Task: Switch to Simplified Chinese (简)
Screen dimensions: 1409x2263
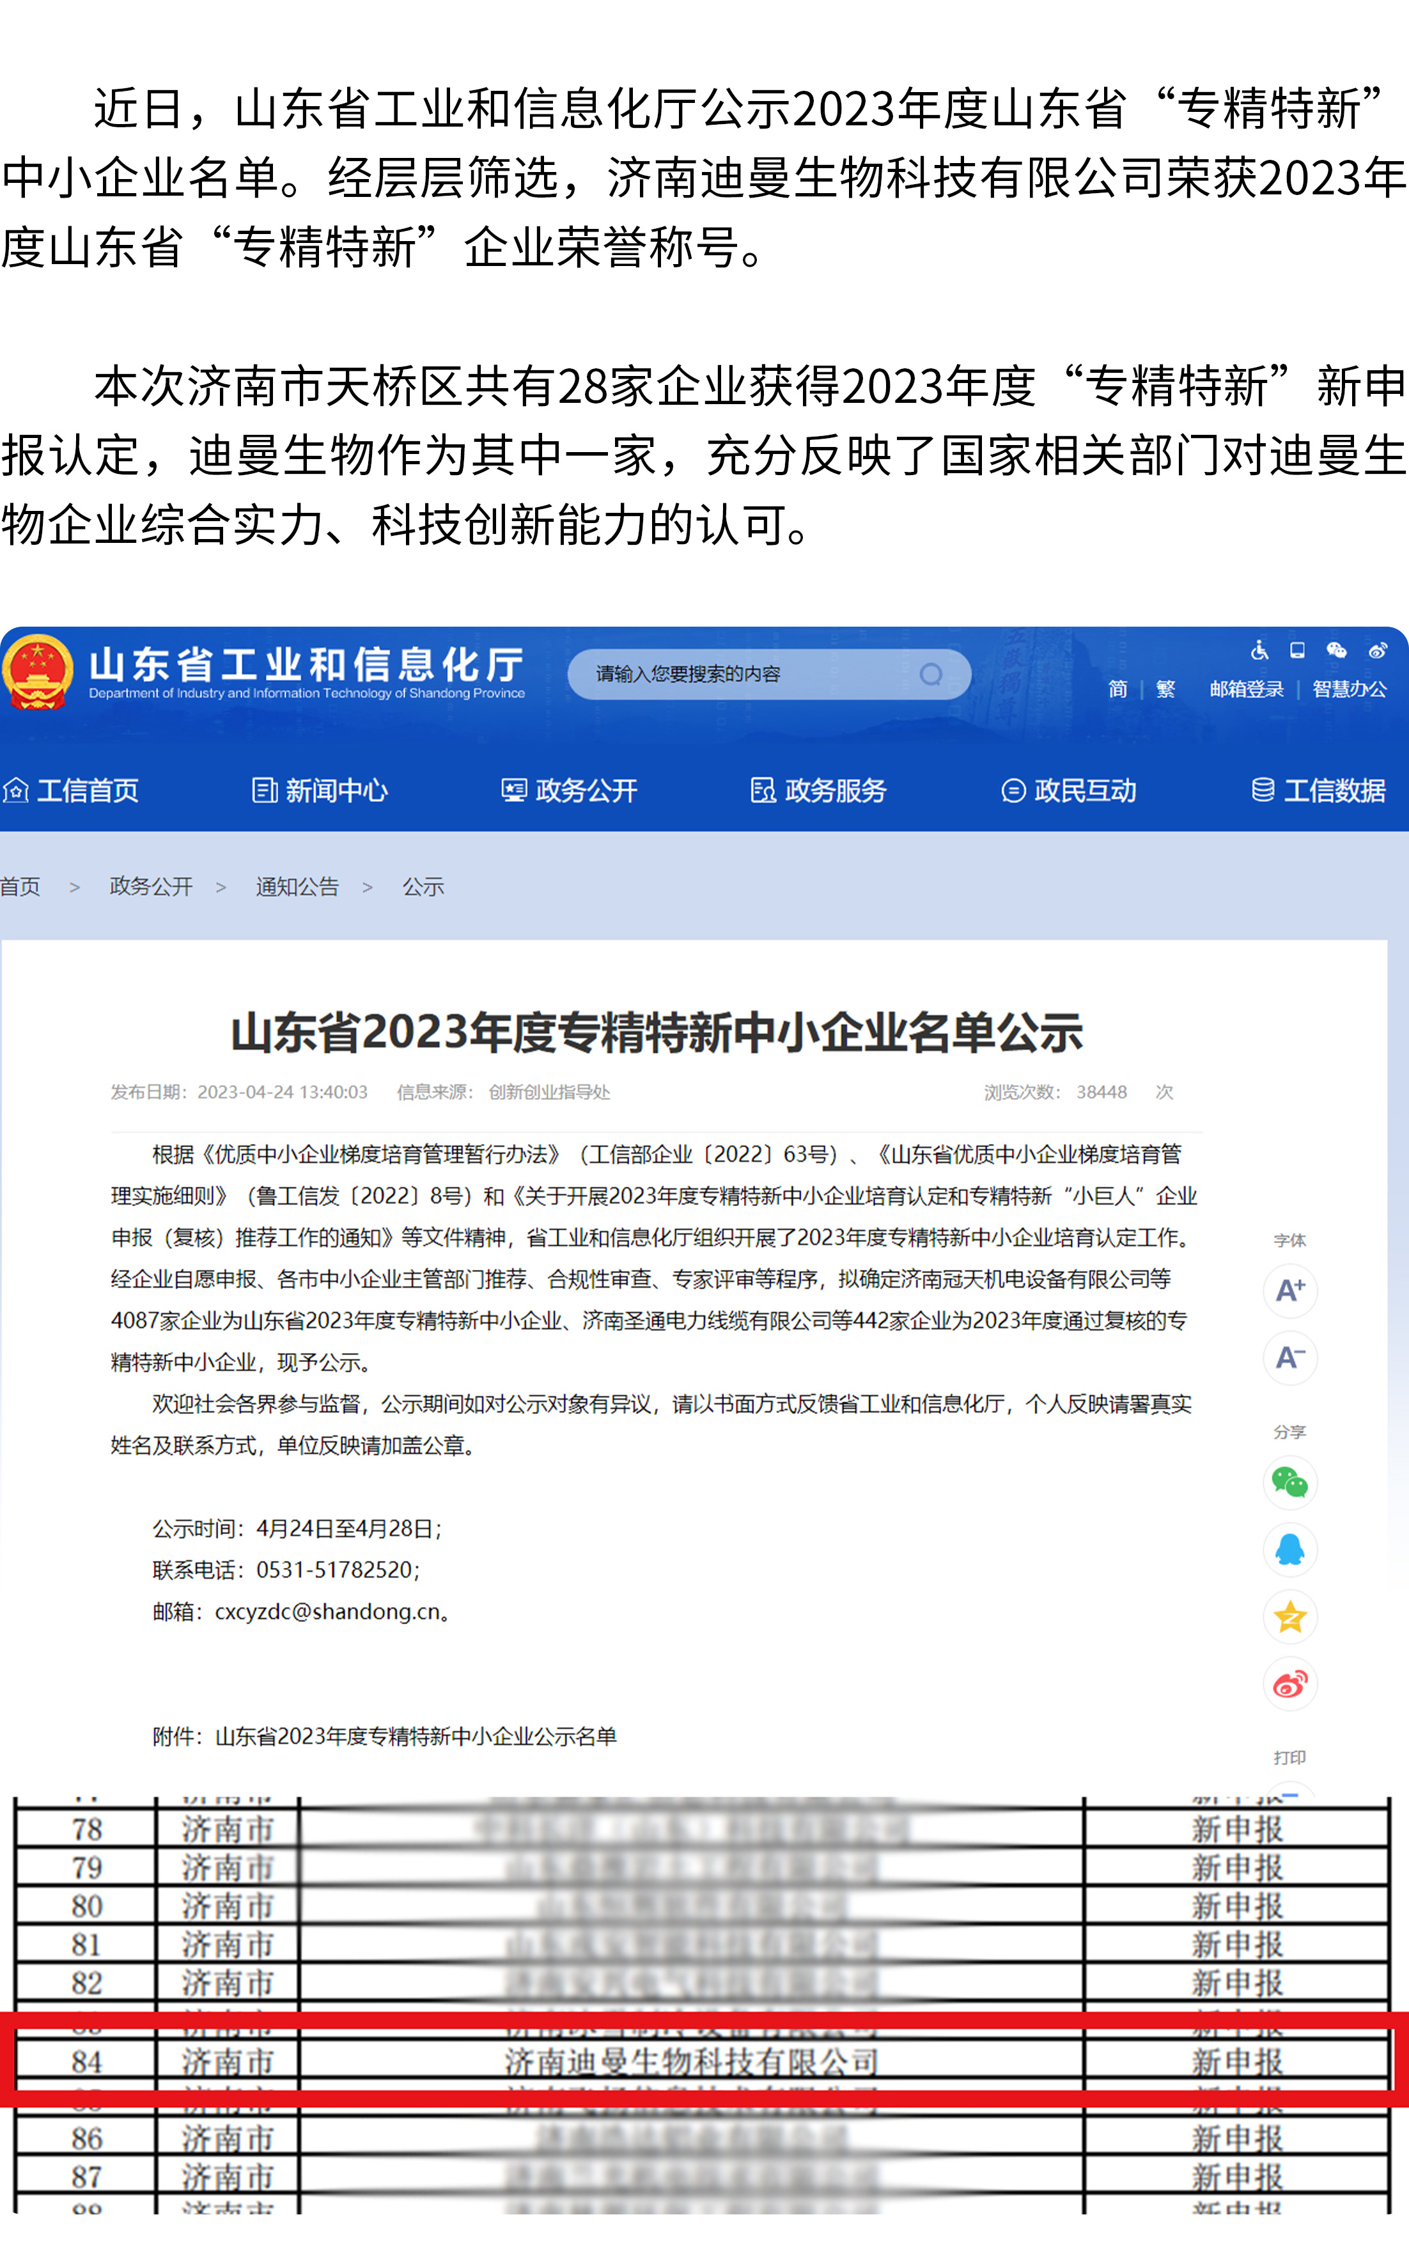Action: (1117, 689)
